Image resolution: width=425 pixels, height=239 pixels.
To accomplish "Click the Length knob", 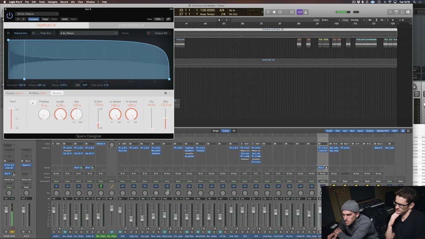I will coord(60,114).
